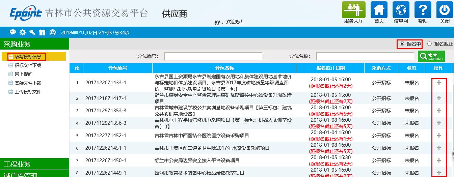
Task: Click the 报名截止日期 column header
Action: tap(330, 68)
